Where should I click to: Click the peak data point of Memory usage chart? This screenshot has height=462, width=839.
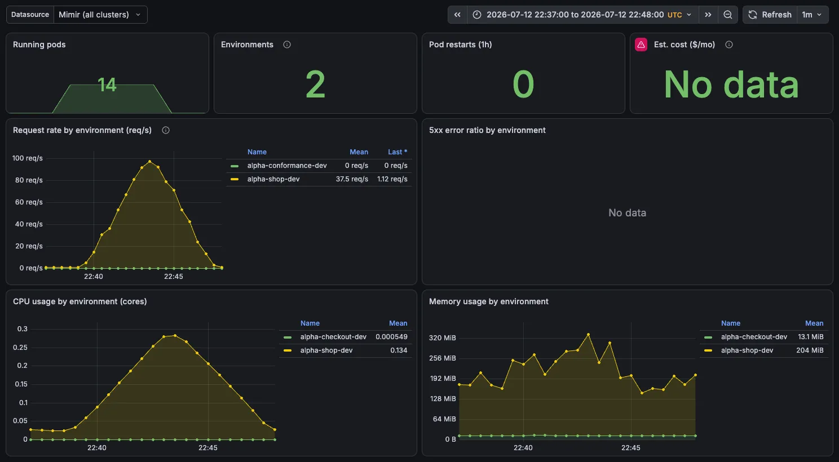tap(588, 335)
